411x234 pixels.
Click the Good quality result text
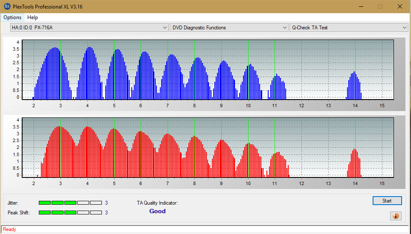(157, 211)
